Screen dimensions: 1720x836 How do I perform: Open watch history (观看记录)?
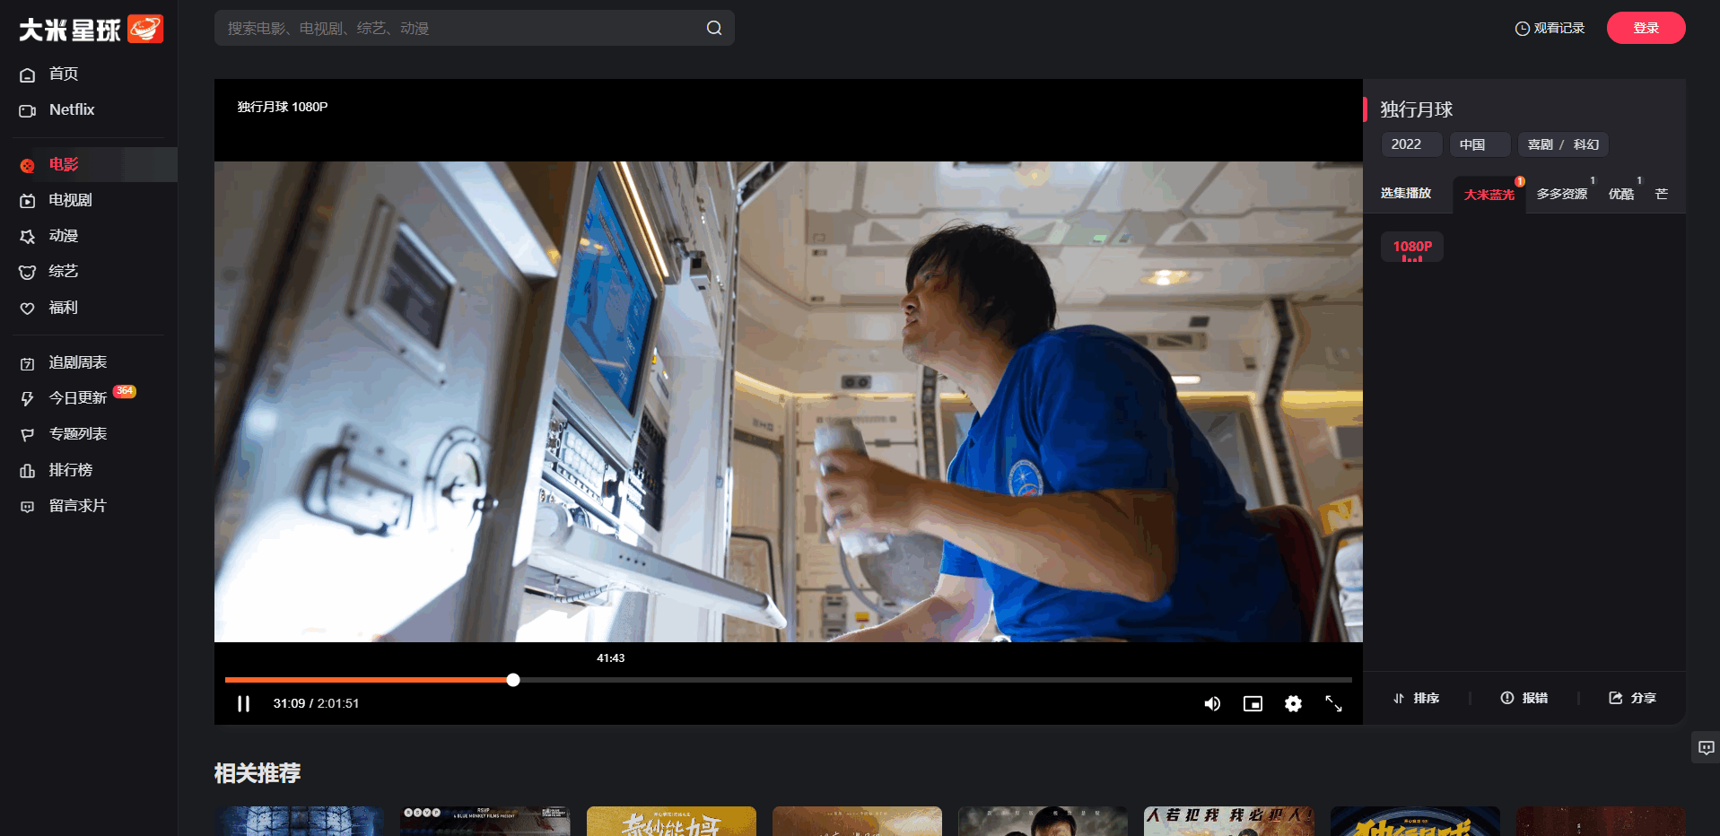tap(1550, 28)
